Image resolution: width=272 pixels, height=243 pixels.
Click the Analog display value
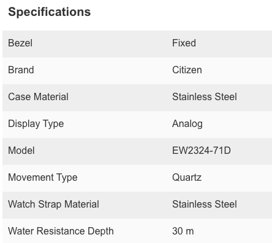click(x=187, y=124)
